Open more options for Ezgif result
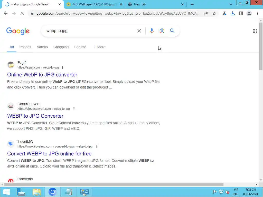 (63, 67)
